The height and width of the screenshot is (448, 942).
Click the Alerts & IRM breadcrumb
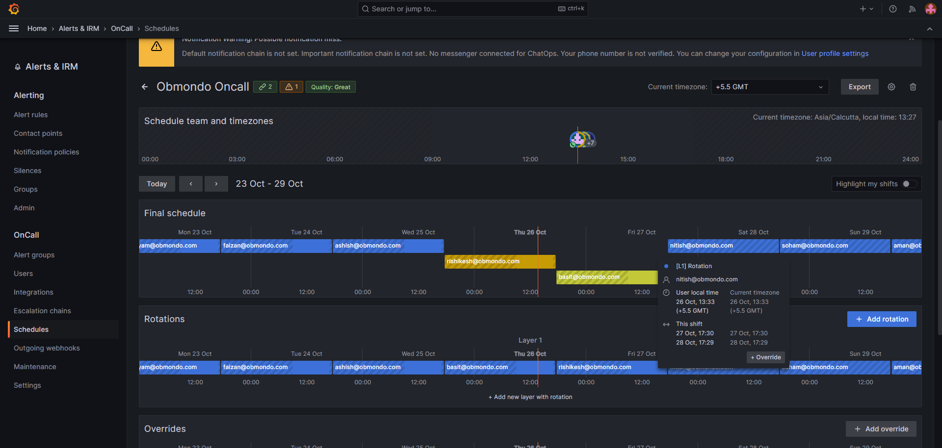click(x=79, y=28)
